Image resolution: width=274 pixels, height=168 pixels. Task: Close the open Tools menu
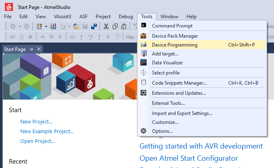[x=147, y=17]
